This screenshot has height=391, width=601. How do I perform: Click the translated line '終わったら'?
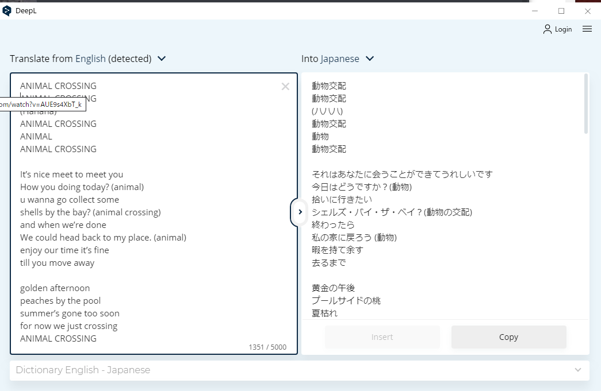tap(333, 225)
